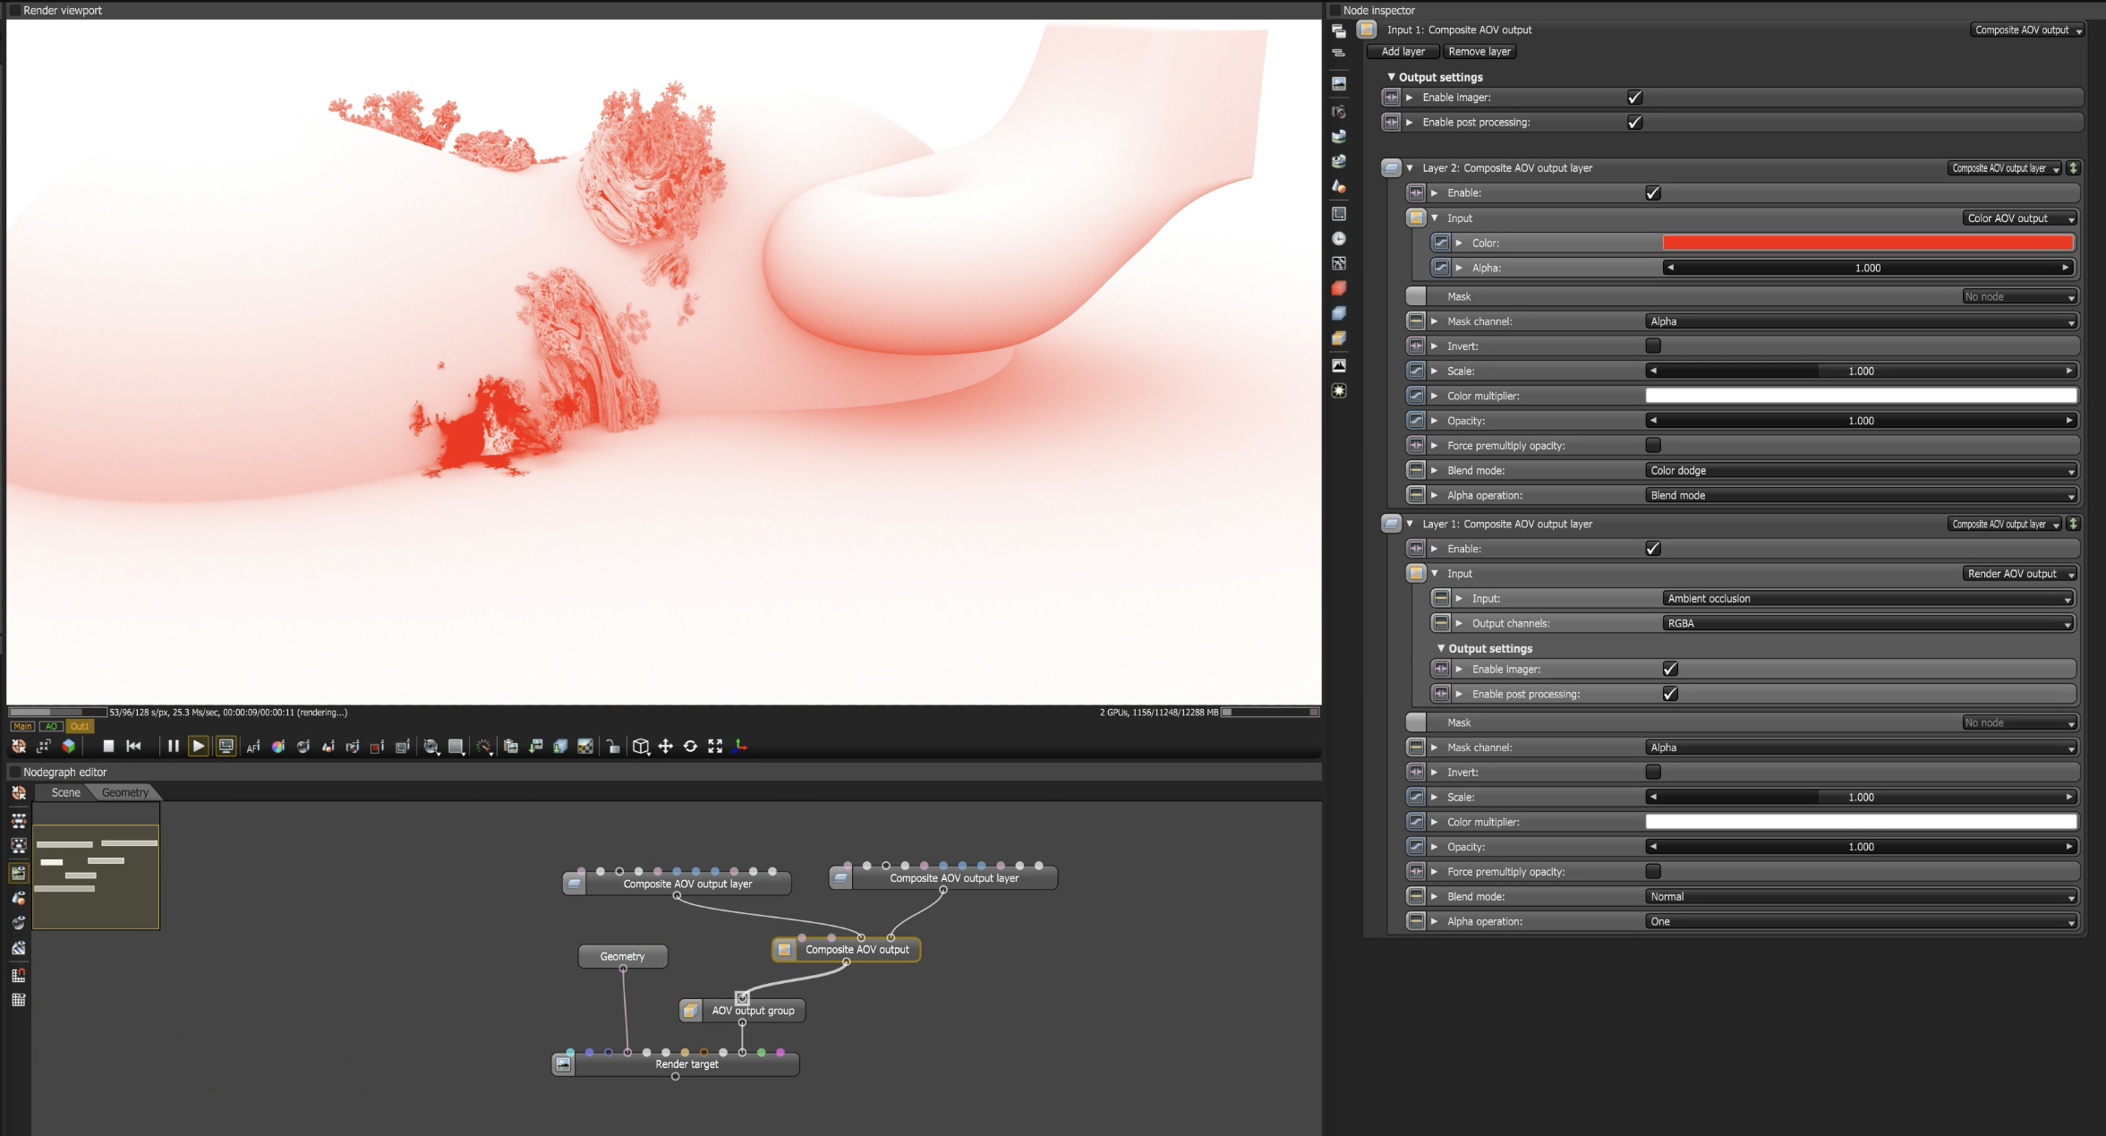Click the viewport lock icon
Image resolution: width=2106 pixels, height=1136 pixels.
(613, 747)
